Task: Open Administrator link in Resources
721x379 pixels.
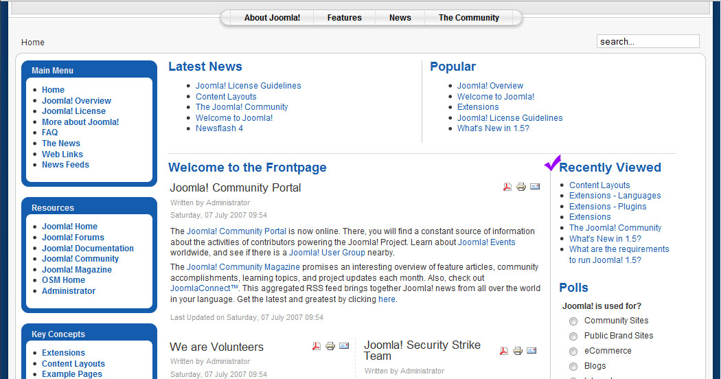Action: [x=69, y=290]
